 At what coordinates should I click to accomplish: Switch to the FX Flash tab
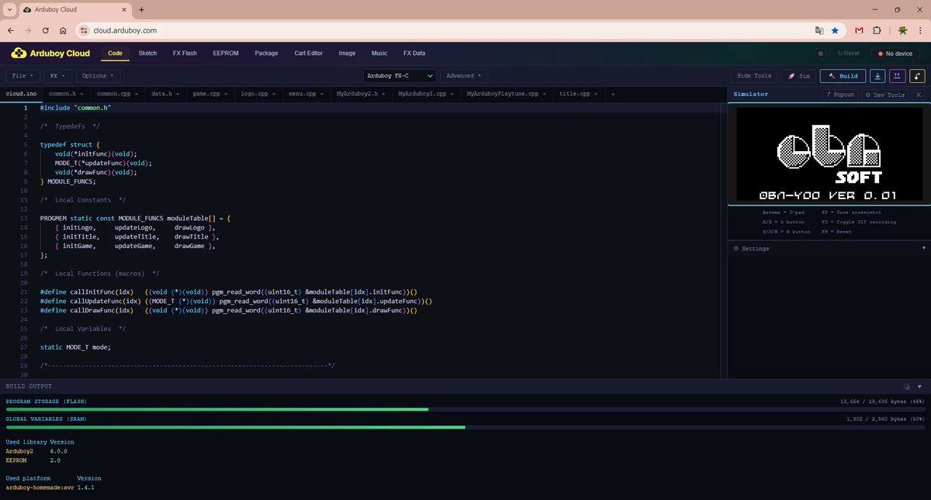186,53
